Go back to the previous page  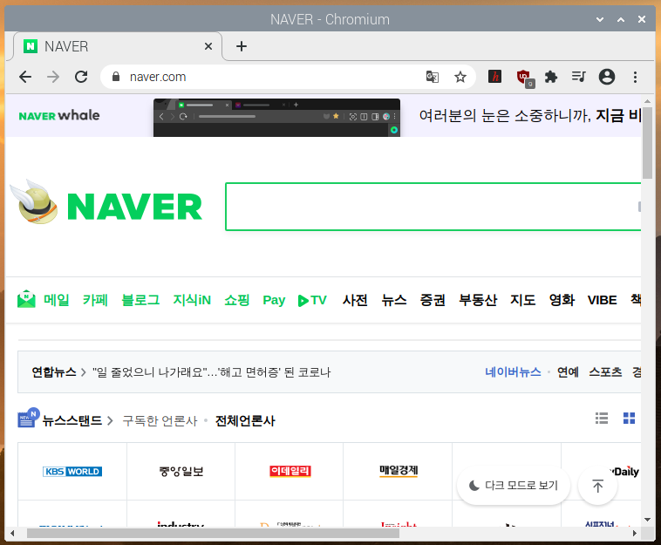(x=25, y=77)
